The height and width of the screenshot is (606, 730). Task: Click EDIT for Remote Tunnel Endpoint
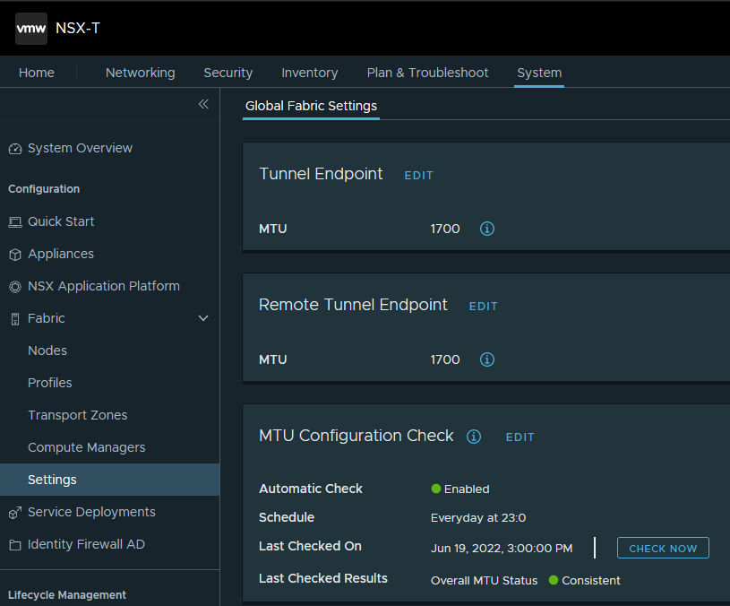pyautogui.click(x=483, y=306)
